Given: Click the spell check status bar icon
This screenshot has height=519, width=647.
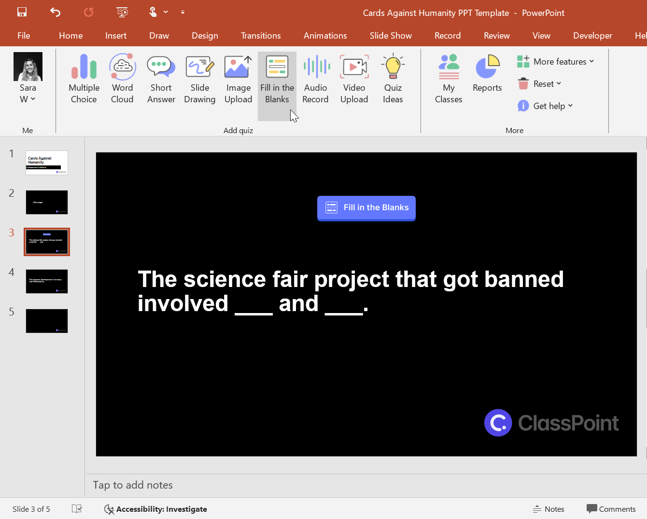Looking at the screenshot, I should [77, 509].
